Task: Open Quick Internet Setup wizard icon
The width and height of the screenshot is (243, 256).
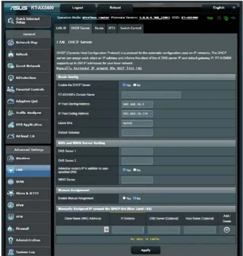Action: click(11, 20)
